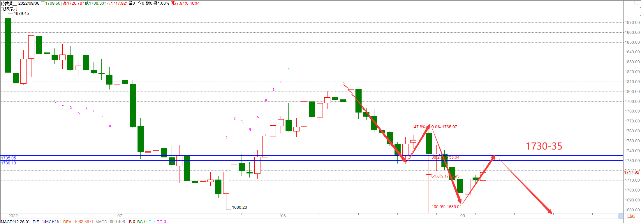The height and width of the screenshot is (223, 641).
Task: Select the 1730-35 text annotation
Action: [x=544, y=146]
